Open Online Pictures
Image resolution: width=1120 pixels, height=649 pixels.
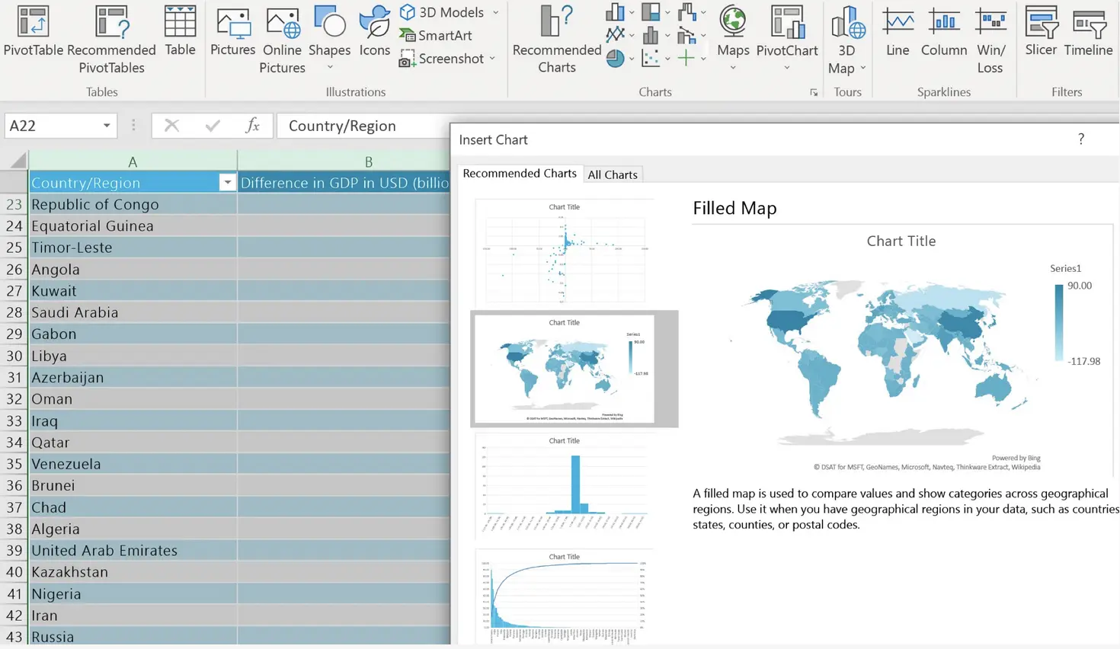pyautogui.click(x=282, y=40)
